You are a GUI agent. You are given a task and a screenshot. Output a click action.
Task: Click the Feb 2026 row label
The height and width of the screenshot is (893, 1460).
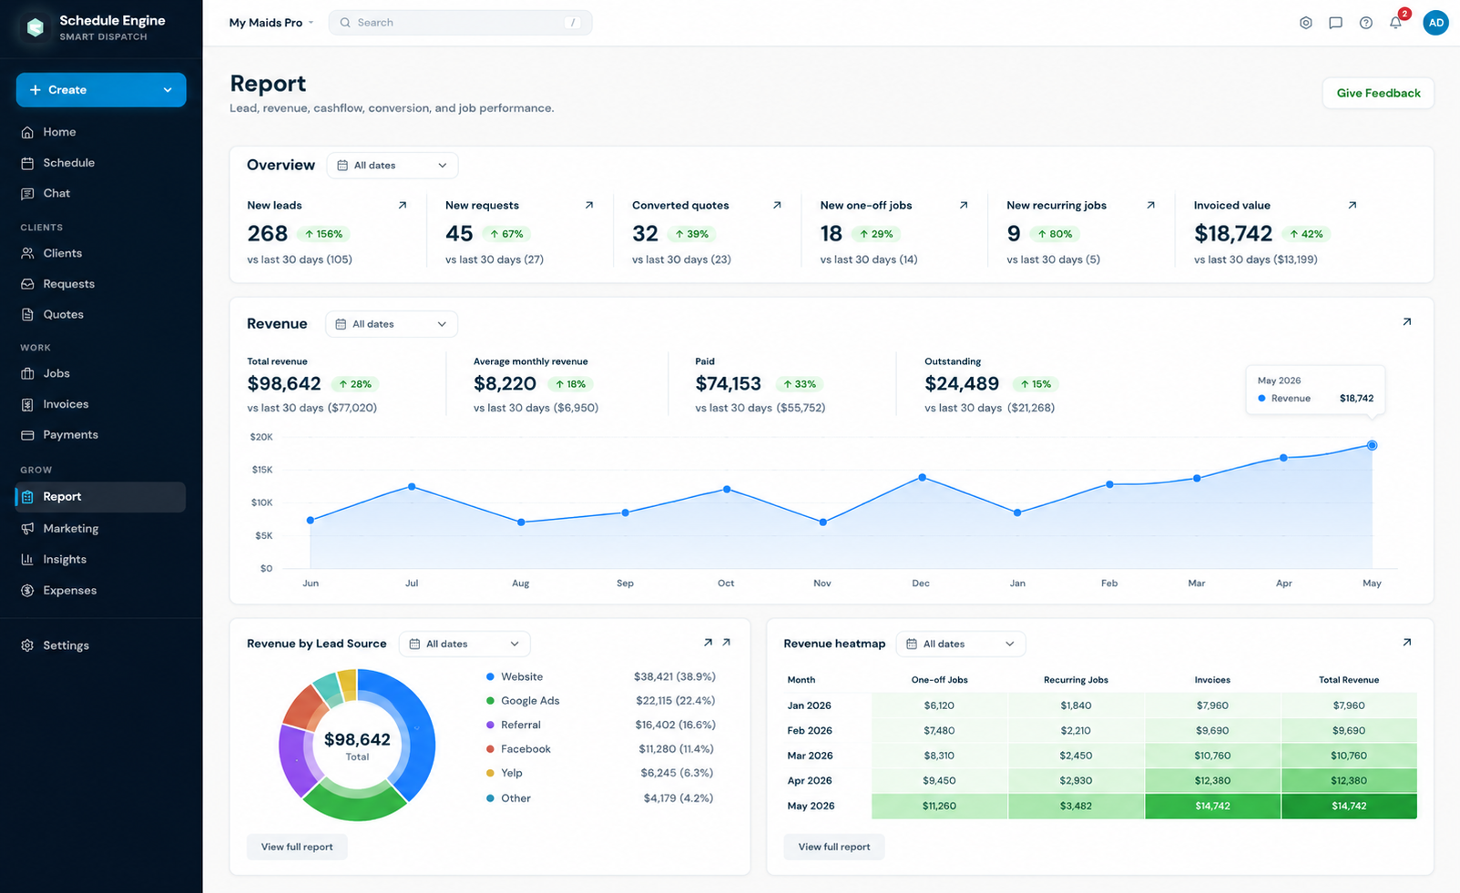[x=810, y=730]
